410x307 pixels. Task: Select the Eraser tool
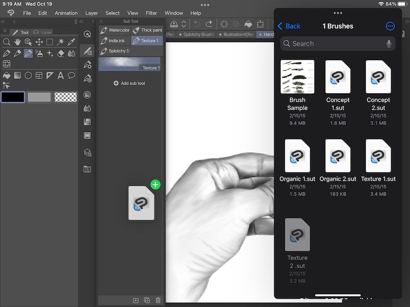pos(60,54)
